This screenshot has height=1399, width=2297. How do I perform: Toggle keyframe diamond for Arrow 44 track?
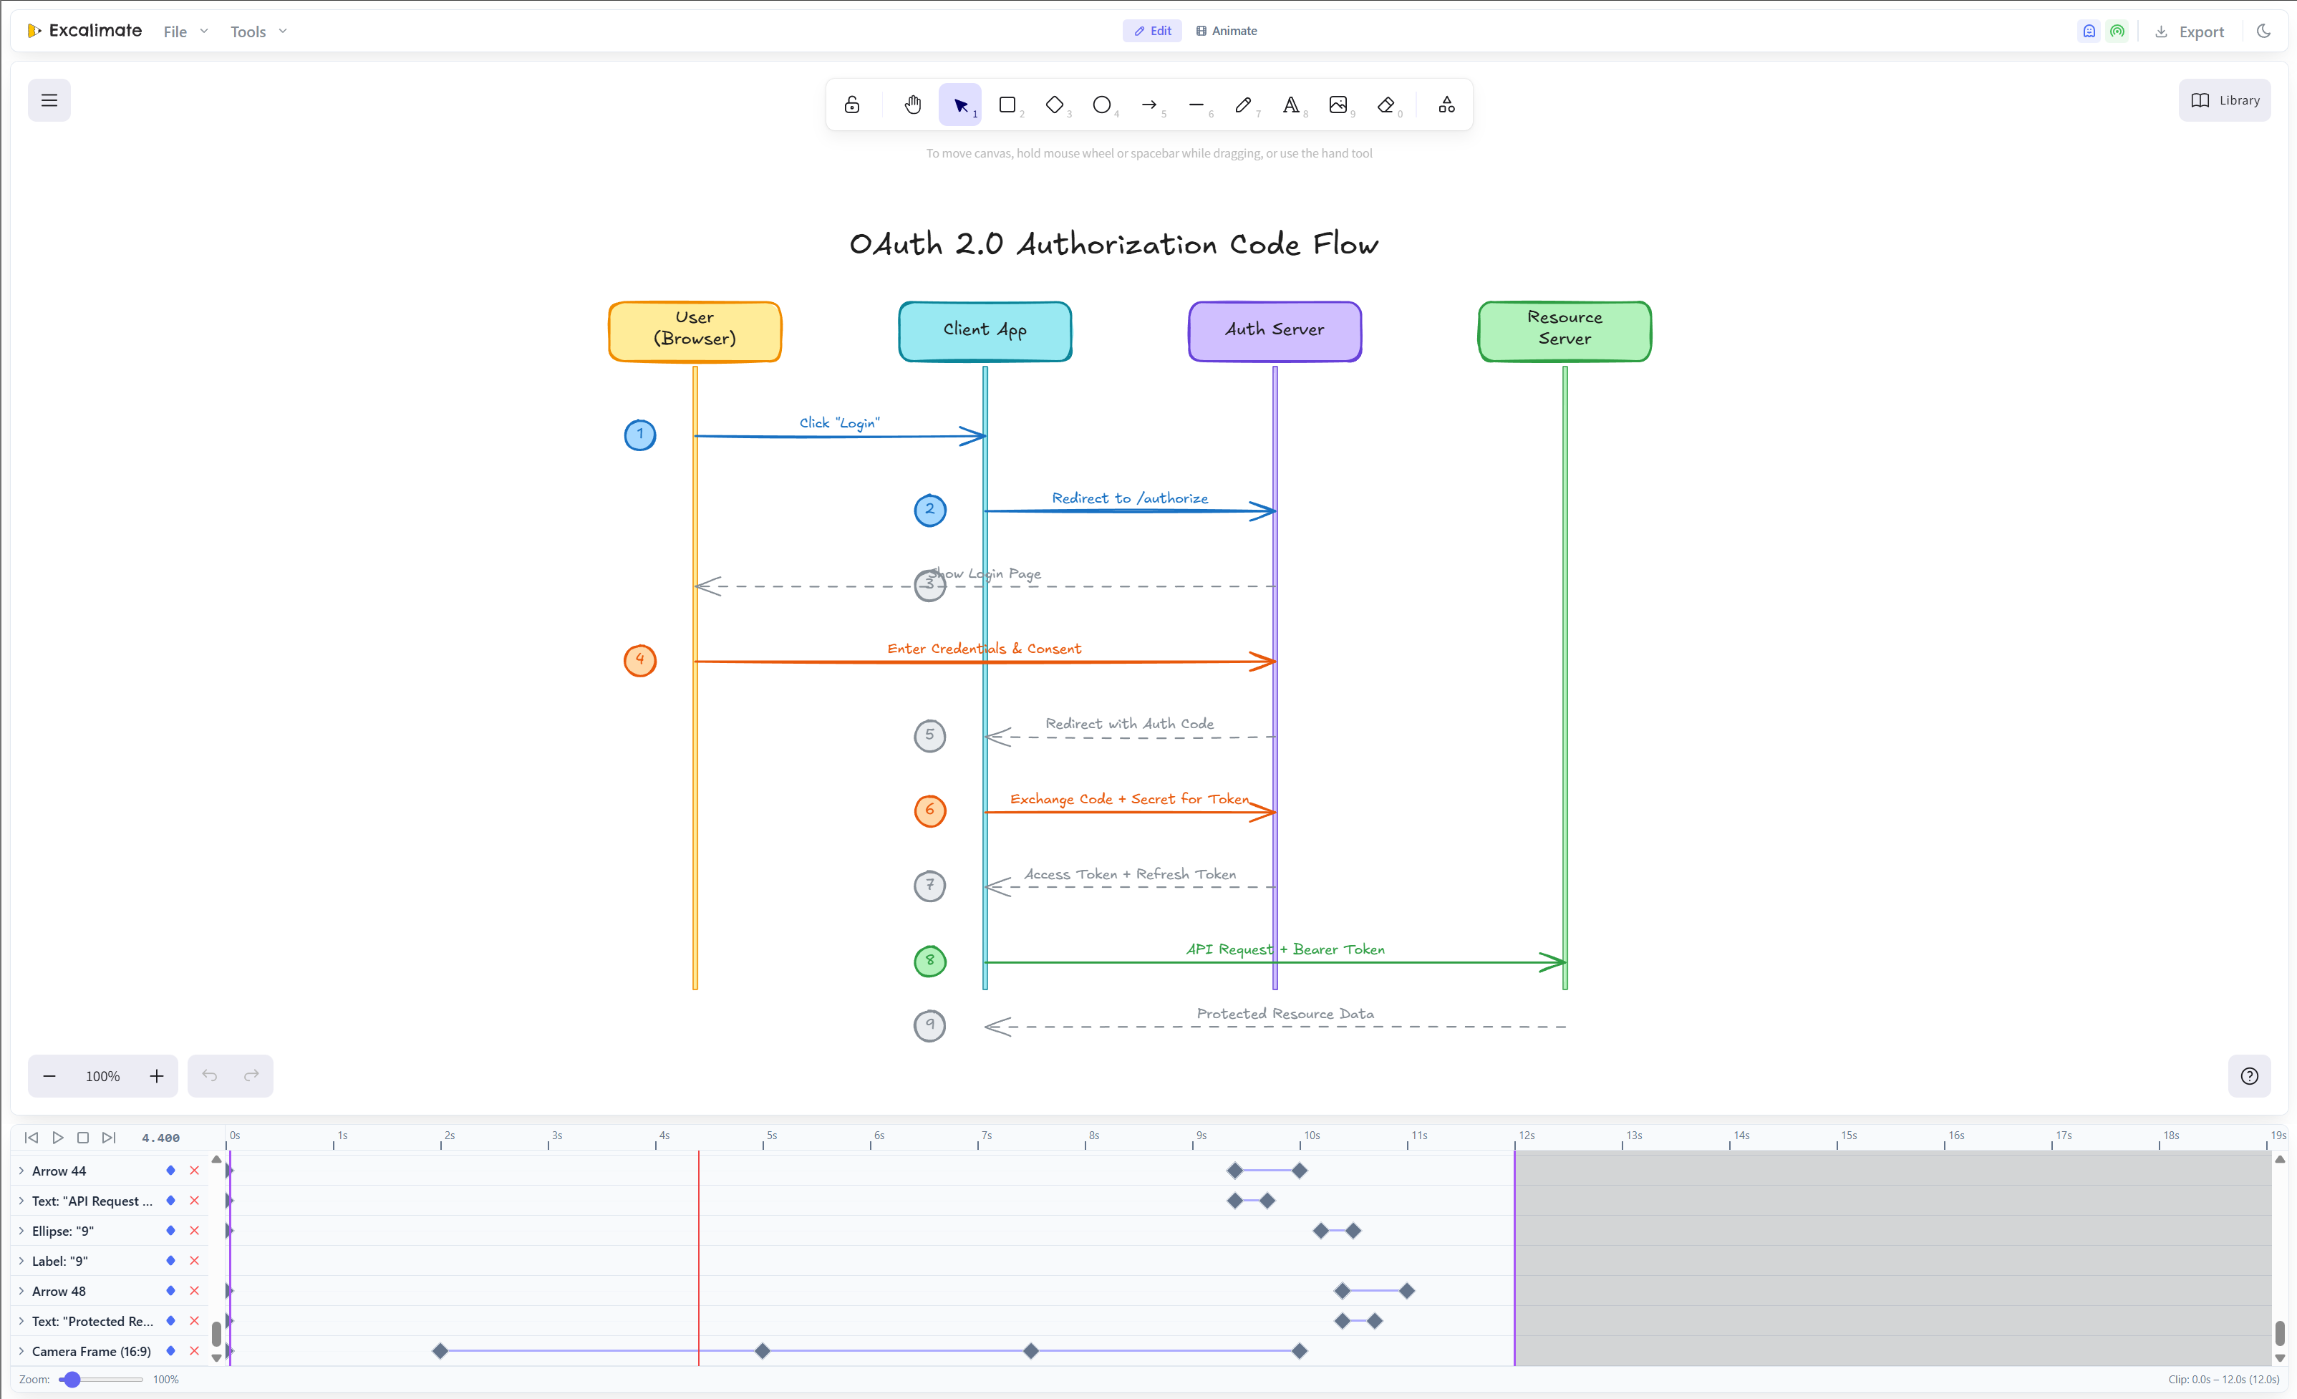[x=170, y=1171]
